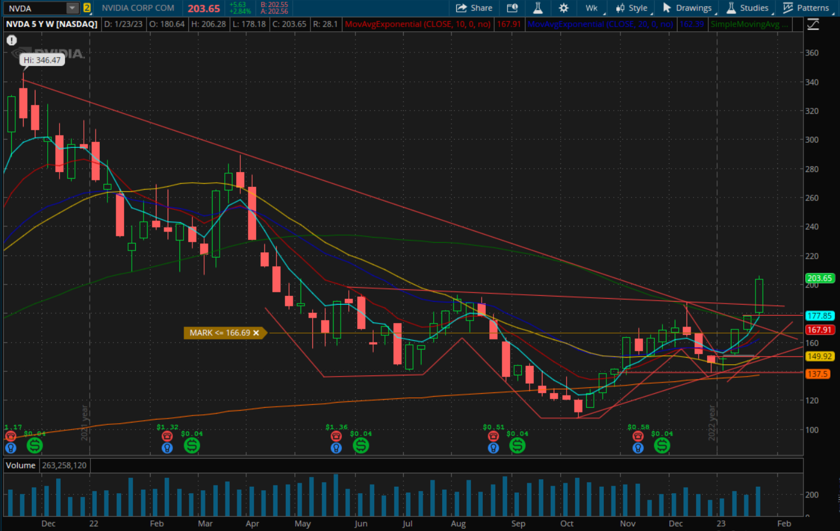Click the D: 1/23/23 date readout

[123, 24]
